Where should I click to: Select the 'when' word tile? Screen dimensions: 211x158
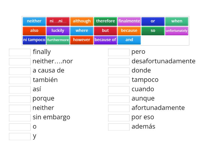click(x=177, y=21)
